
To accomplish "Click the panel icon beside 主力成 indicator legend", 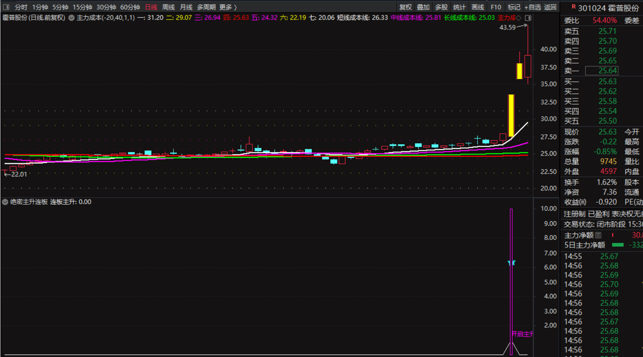I will point(528,18).
